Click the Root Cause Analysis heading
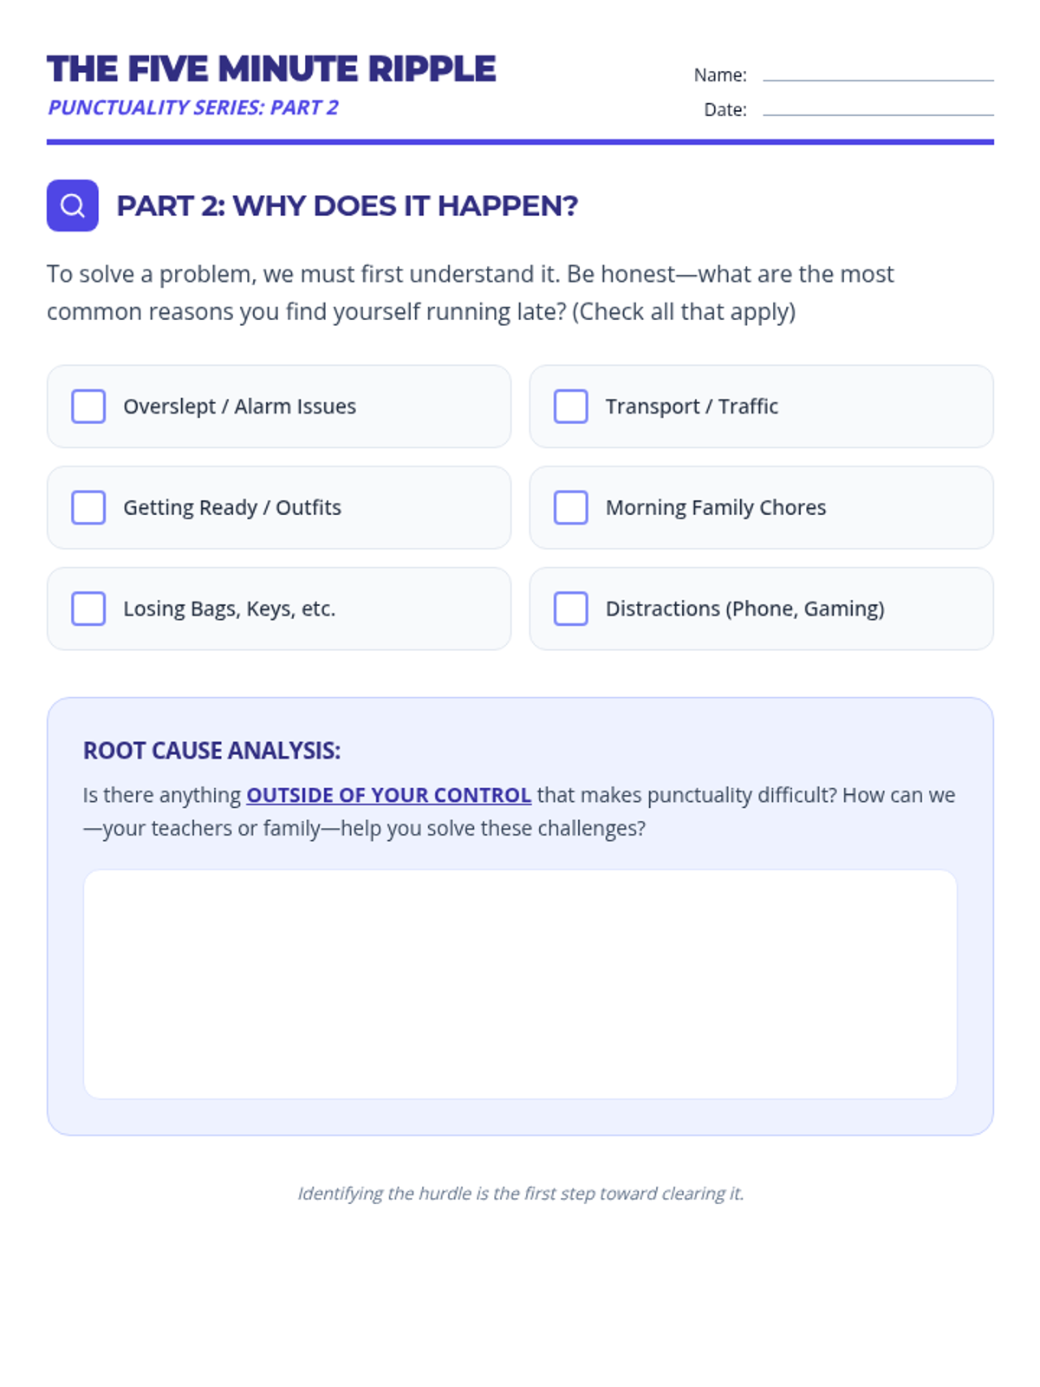1040x1387 pixels. (x=211, y=751)
